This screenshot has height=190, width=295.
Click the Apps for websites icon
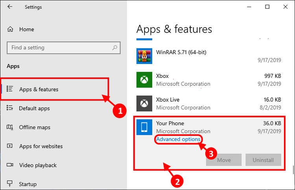(x=9, y=146)
